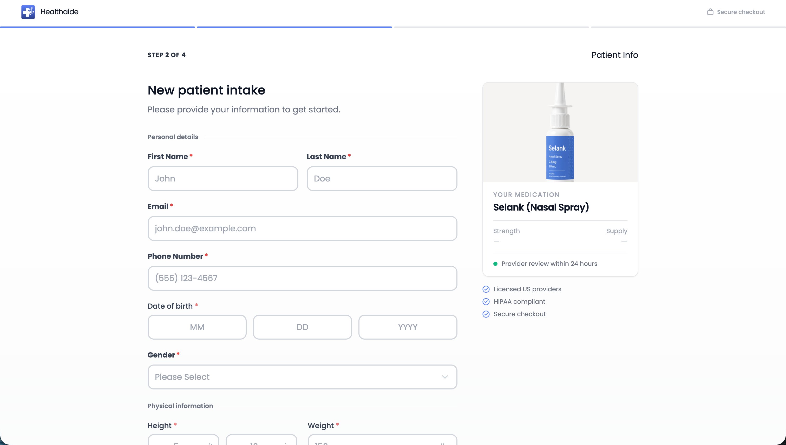
Task: Click the Phone Number input field
Action: (x=302, y=278)
